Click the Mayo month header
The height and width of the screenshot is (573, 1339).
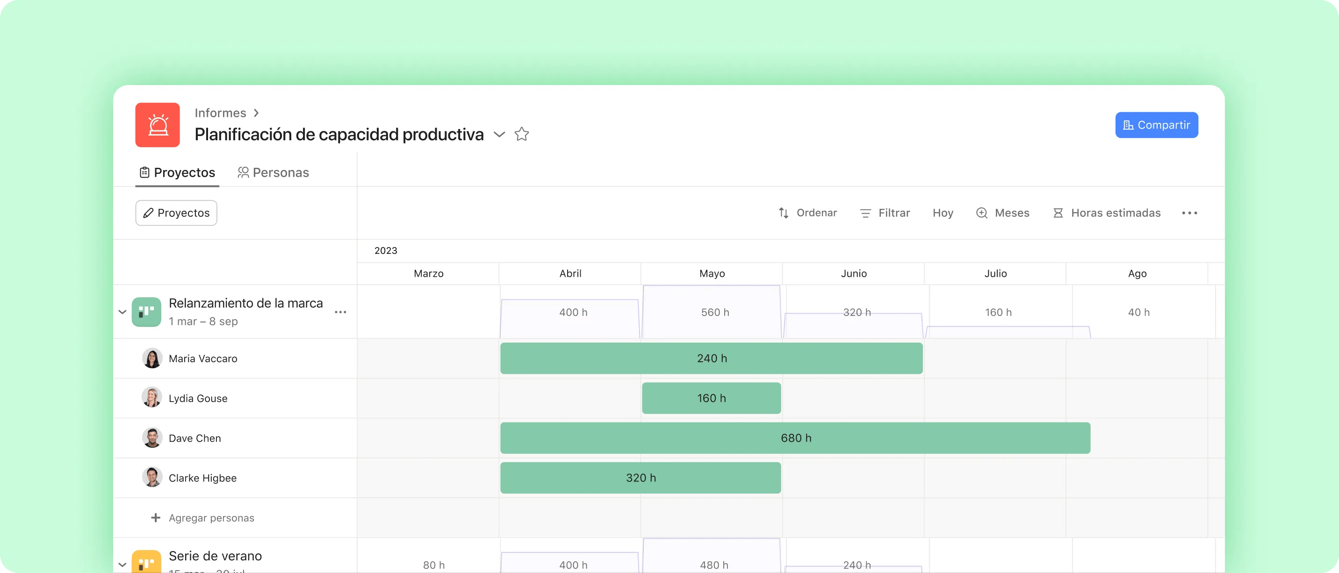click(712, 274)
